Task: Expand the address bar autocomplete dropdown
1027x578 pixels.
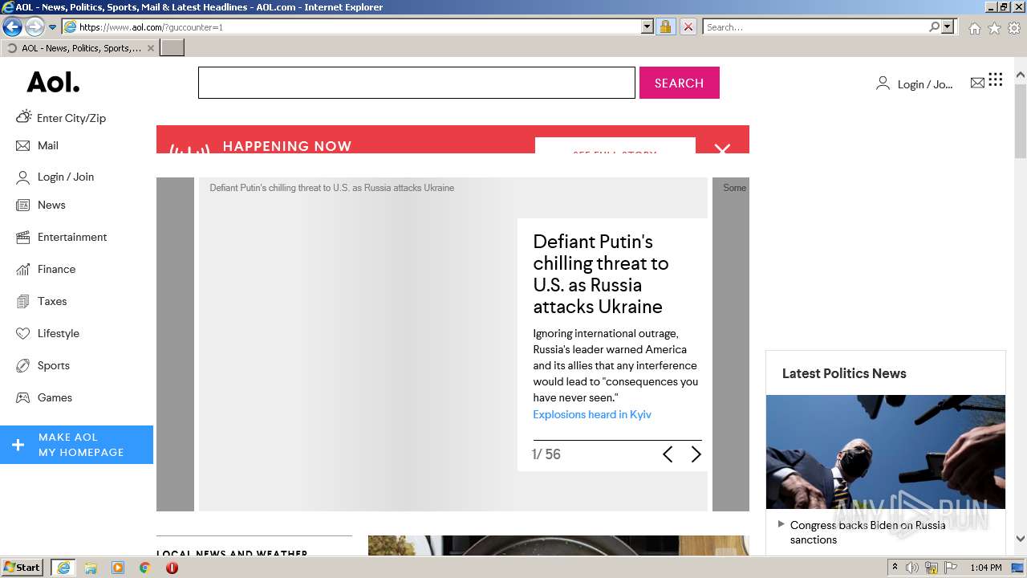Action: [647, 26]
